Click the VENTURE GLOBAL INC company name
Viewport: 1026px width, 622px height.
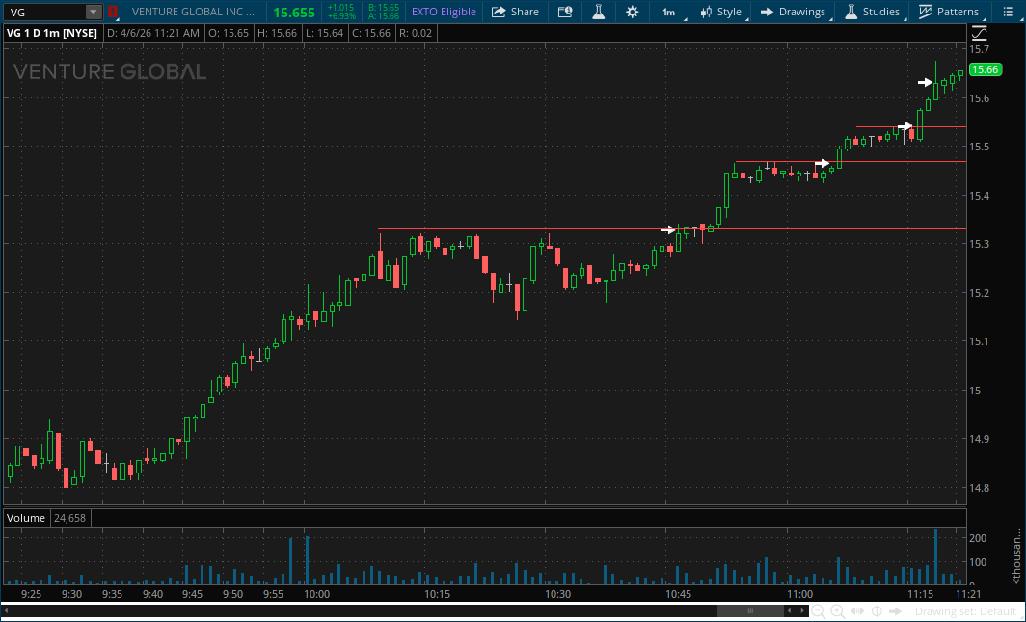[x=193, y=12]
